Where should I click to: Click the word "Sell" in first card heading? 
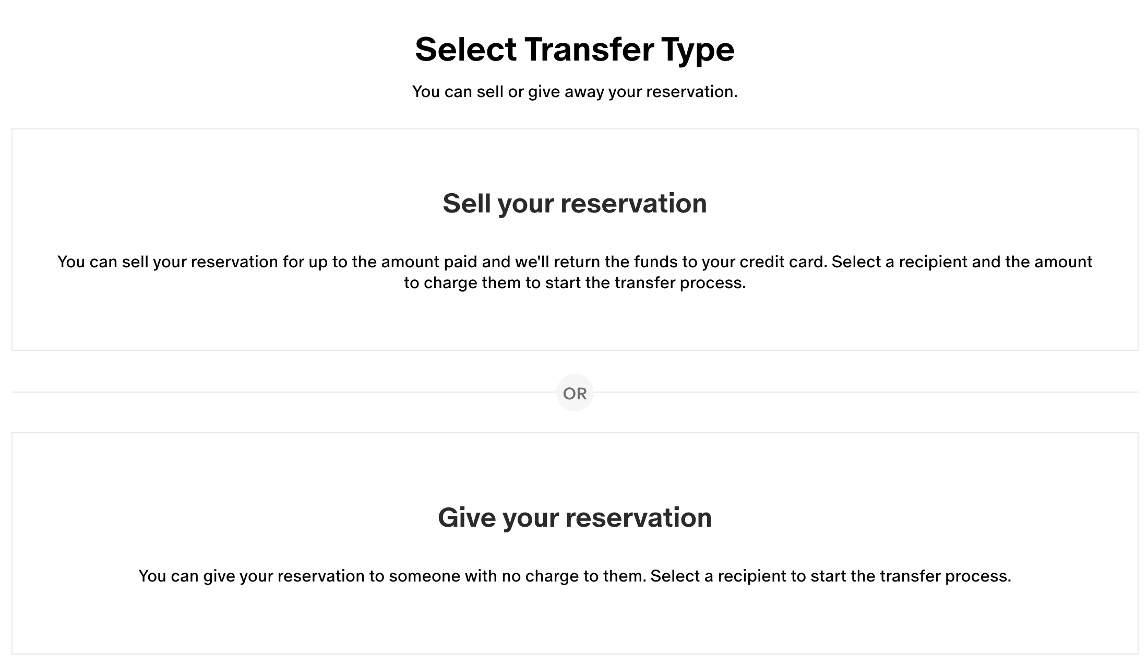coord(466,204)
